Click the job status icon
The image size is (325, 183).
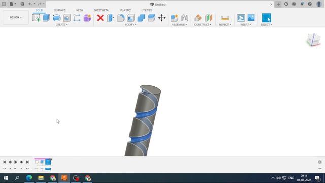[294, 4]
